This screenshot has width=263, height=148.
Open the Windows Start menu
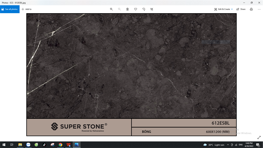click(x=4, y=145)
